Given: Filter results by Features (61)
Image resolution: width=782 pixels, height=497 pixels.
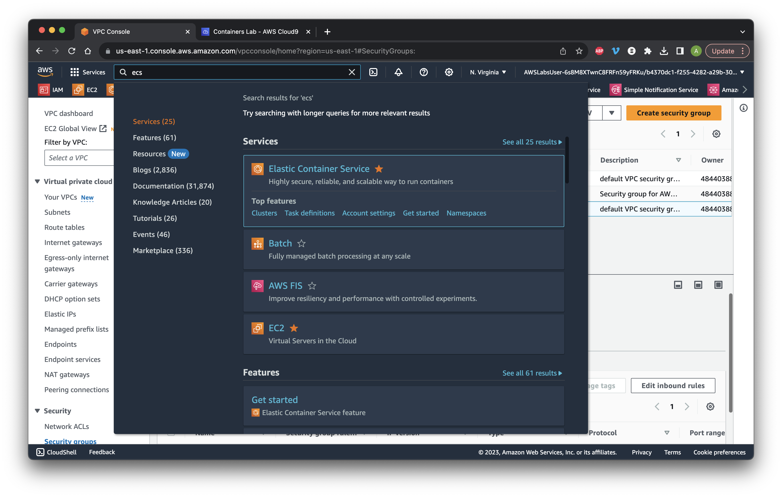Looking at the screenshot, I should tap(154, 138).
